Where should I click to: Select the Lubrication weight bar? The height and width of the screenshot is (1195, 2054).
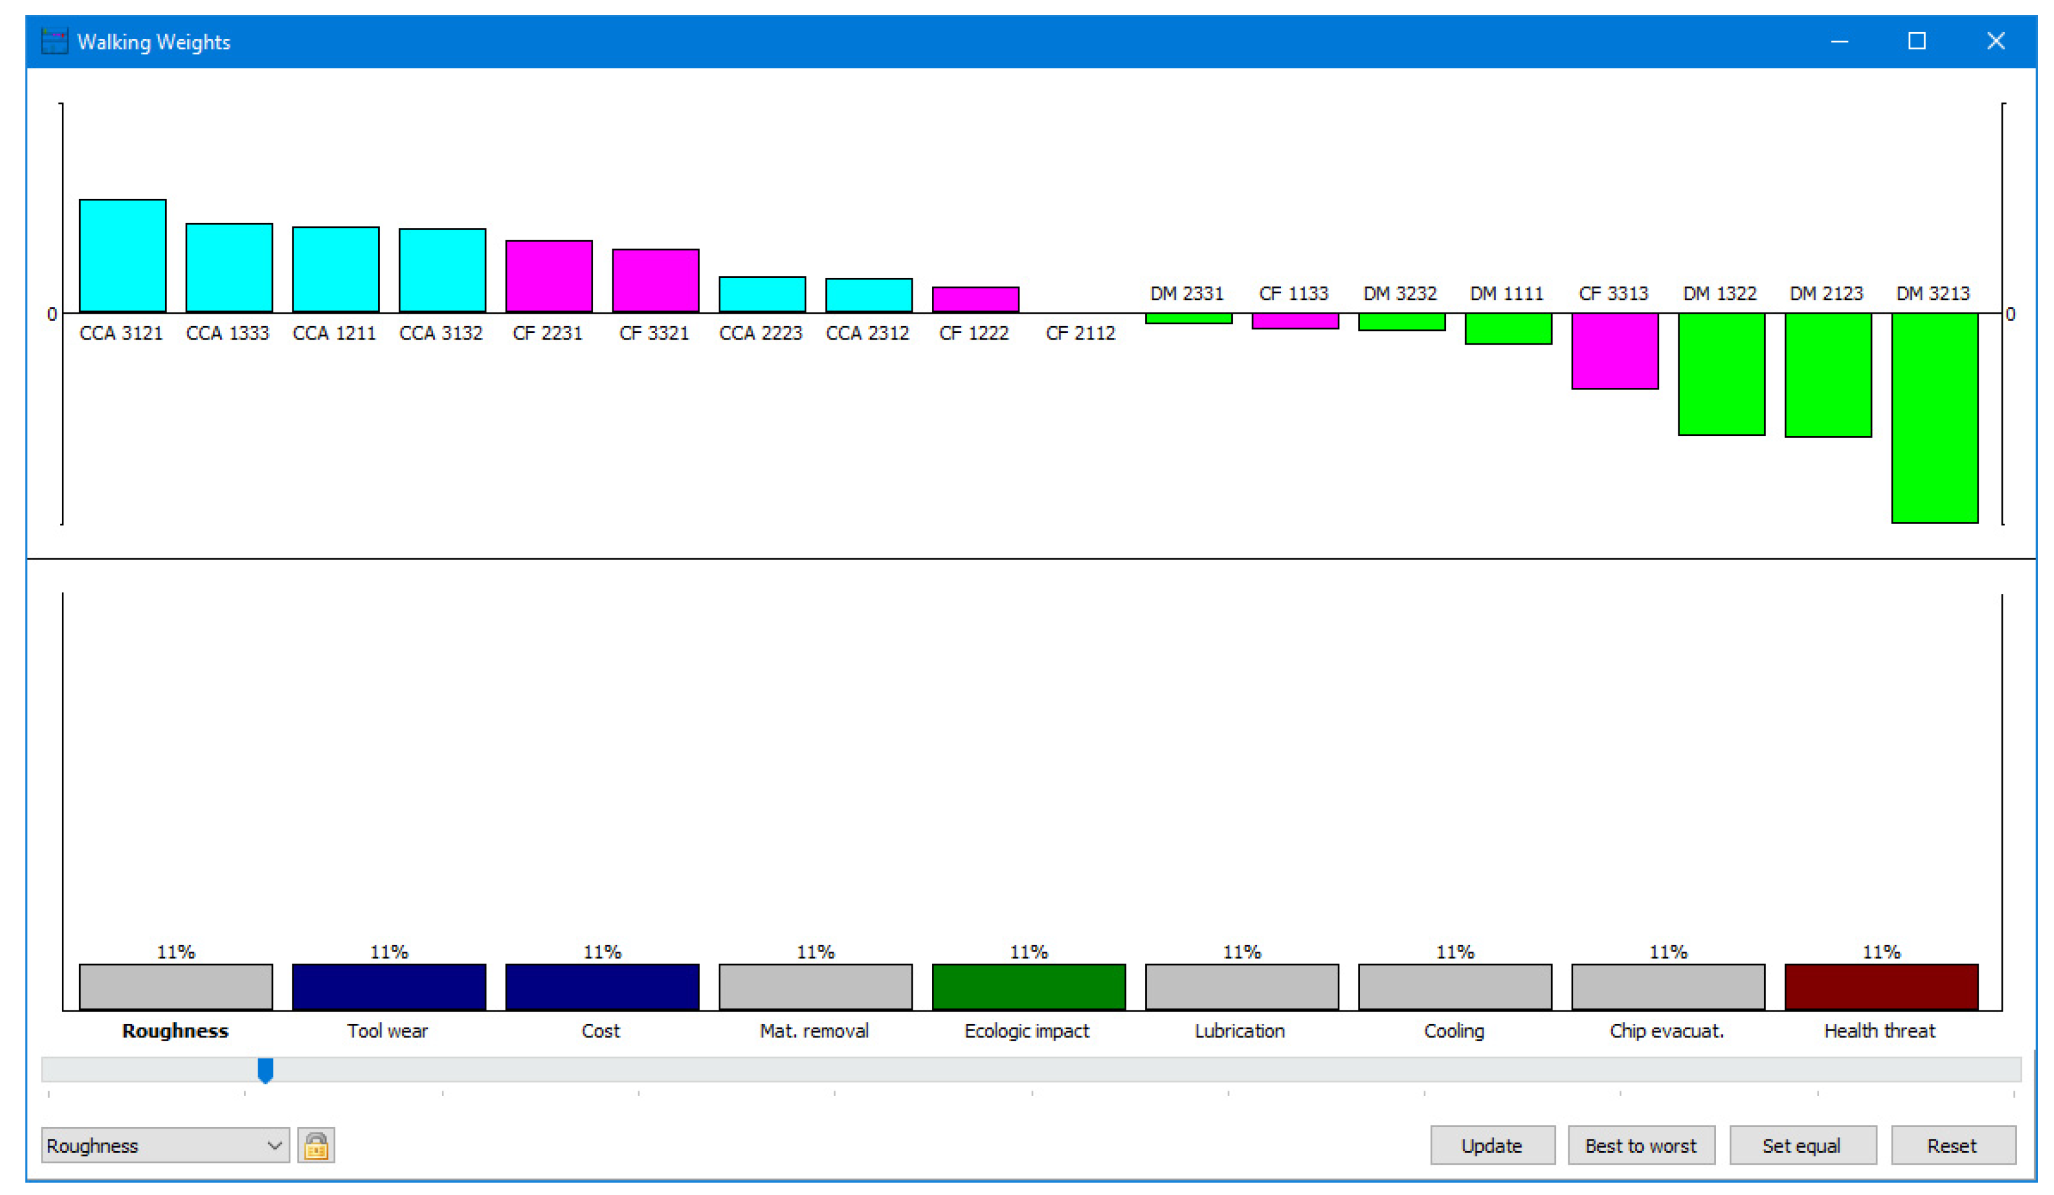pos(1241,986)
